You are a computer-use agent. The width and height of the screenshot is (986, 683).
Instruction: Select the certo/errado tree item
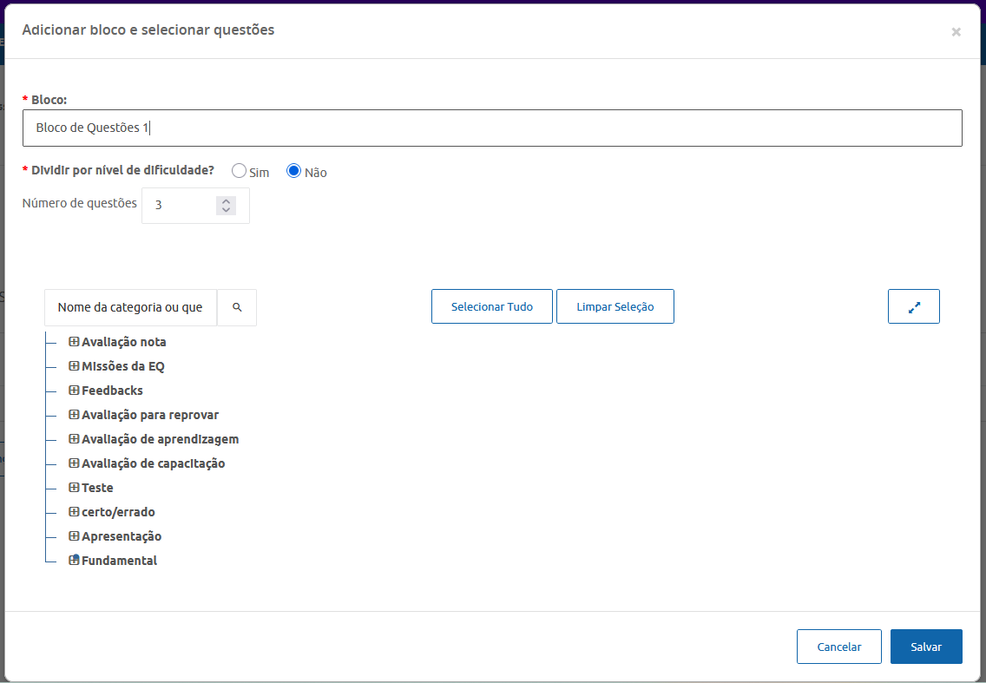118,512
